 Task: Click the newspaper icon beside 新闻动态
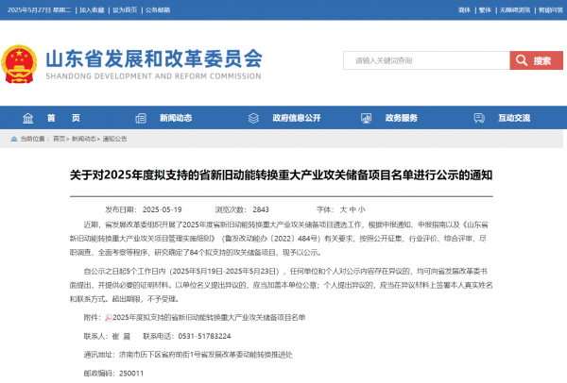pyautogui.click(x=141, y=118)
